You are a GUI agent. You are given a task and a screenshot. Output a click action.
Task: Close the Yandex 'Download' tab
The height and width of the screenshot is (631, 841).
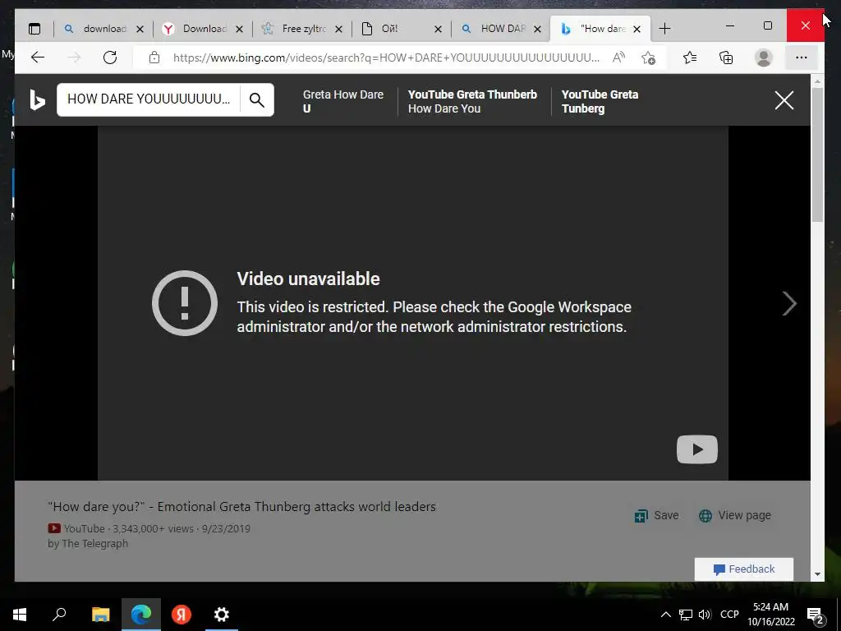(x=239, y=29)
